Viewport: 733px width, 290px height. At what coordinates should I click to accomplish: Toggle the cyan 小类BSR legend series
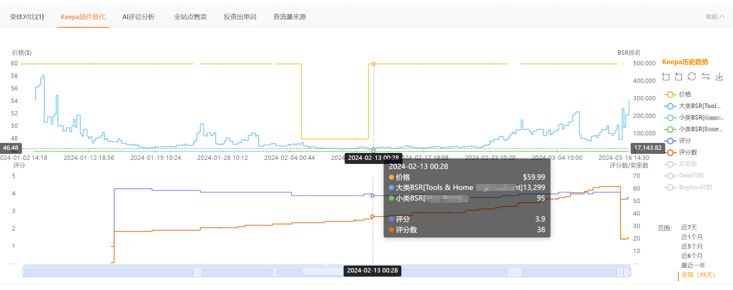pyautogui.click(x=694, y=118)
